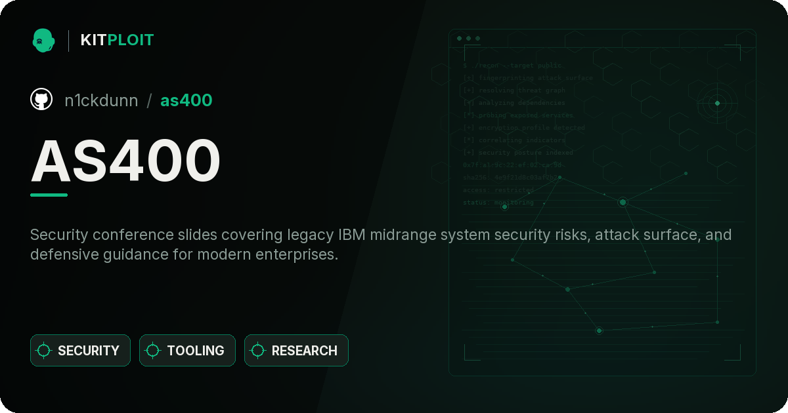Click terminal line "resolving threat graph"
This screenshot has width=788, height=413.
pos(514,90)
